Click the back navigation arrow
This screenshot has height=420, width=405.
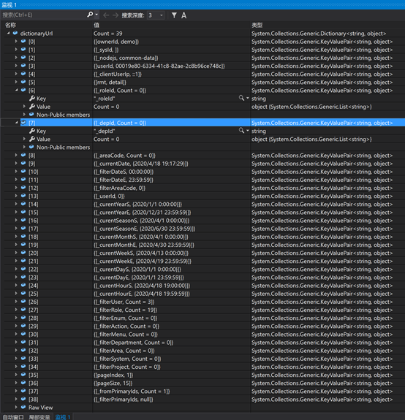106,15
